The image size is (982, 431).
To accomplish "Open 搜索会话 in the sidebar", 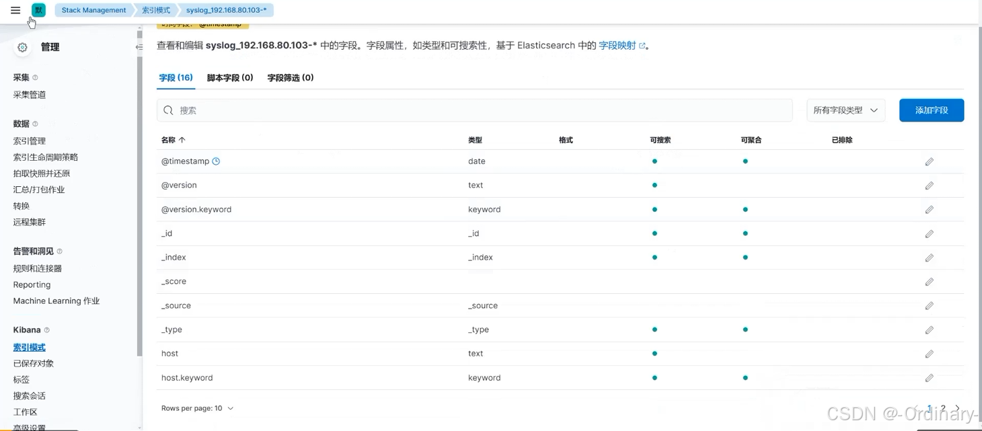I will 30,396.
